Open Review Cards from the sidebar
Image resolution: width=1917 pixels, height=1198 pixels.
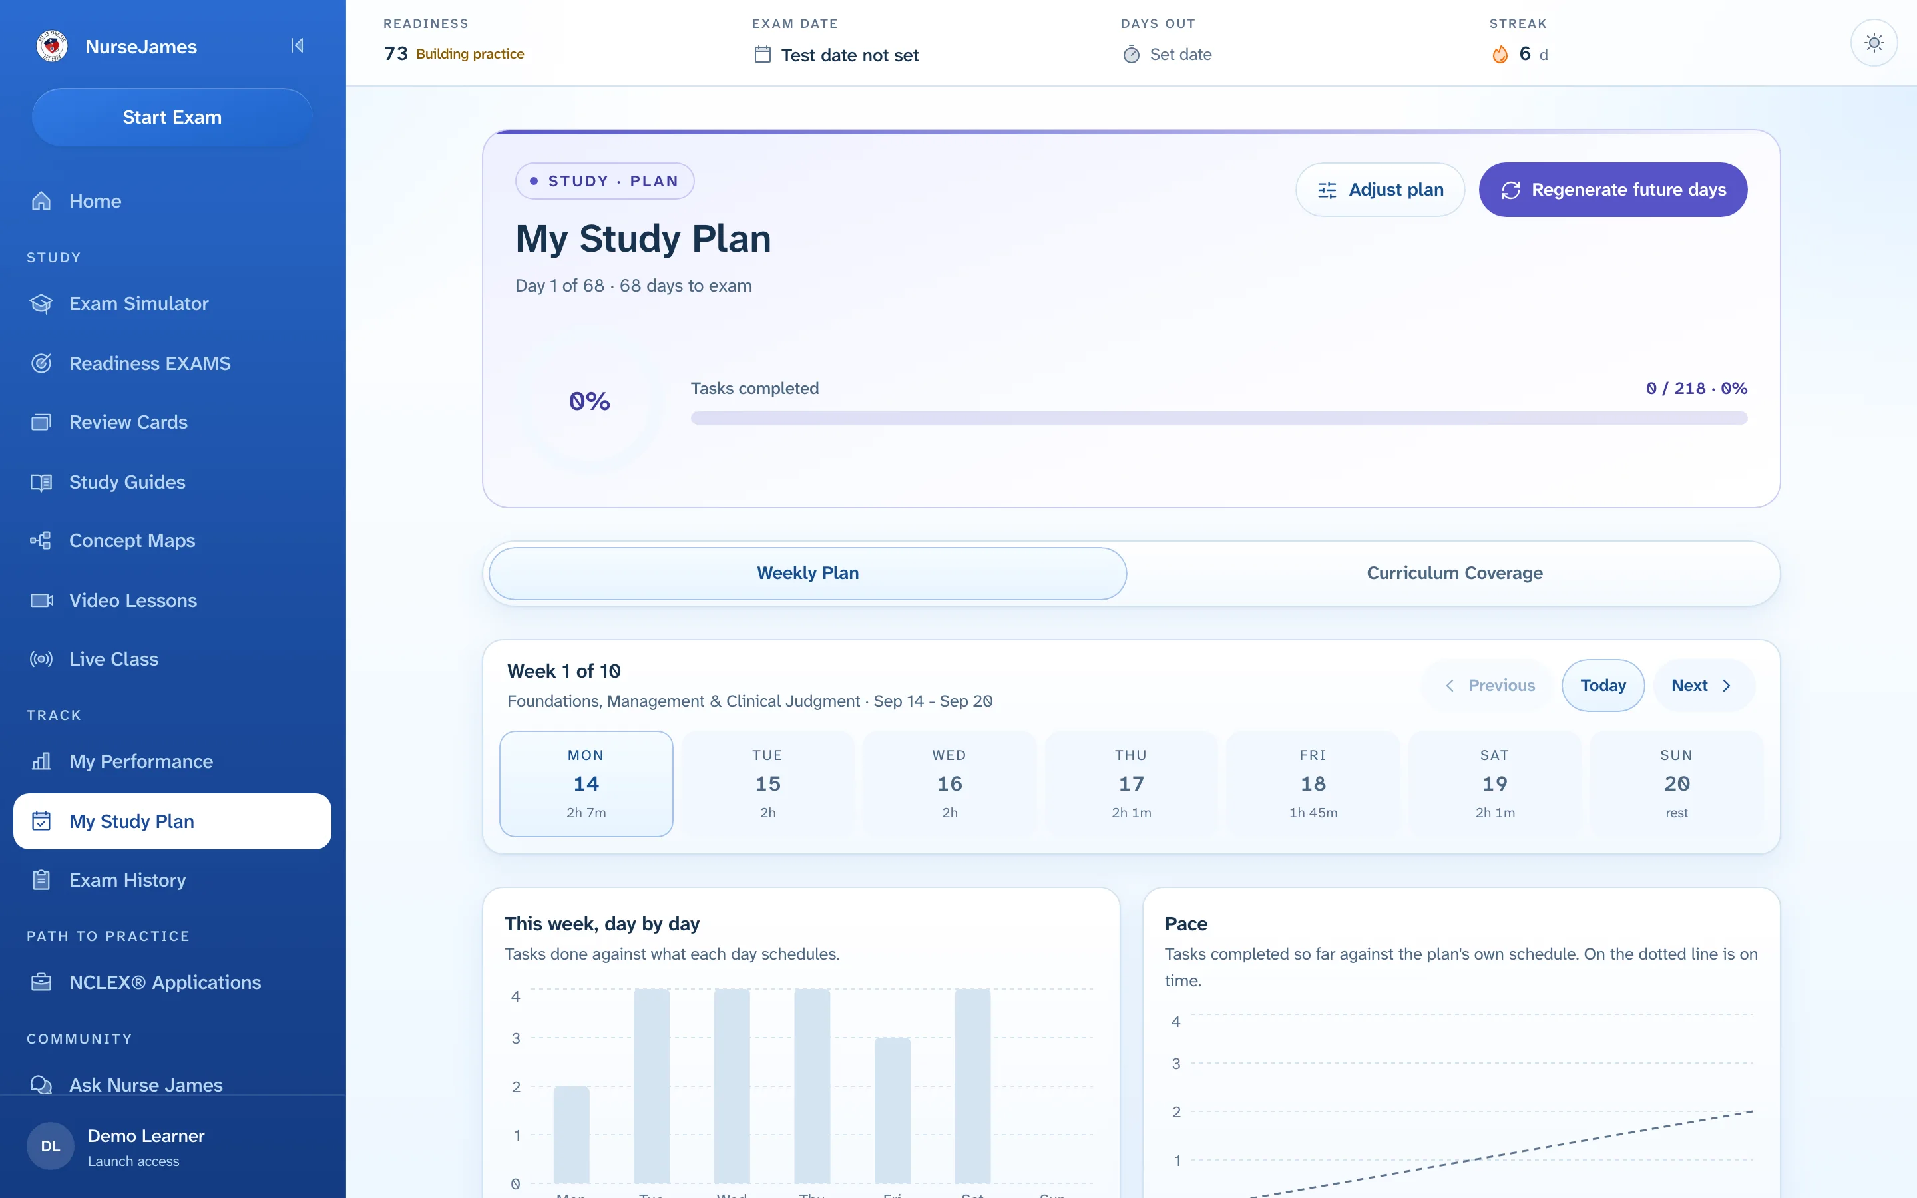[x=172, y=423]
